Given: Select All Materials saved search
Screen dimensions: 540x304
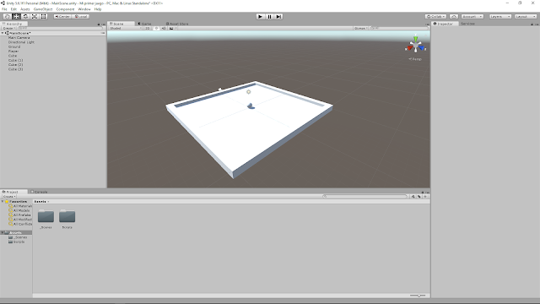Looking at the screenshot, I should 20,206.
